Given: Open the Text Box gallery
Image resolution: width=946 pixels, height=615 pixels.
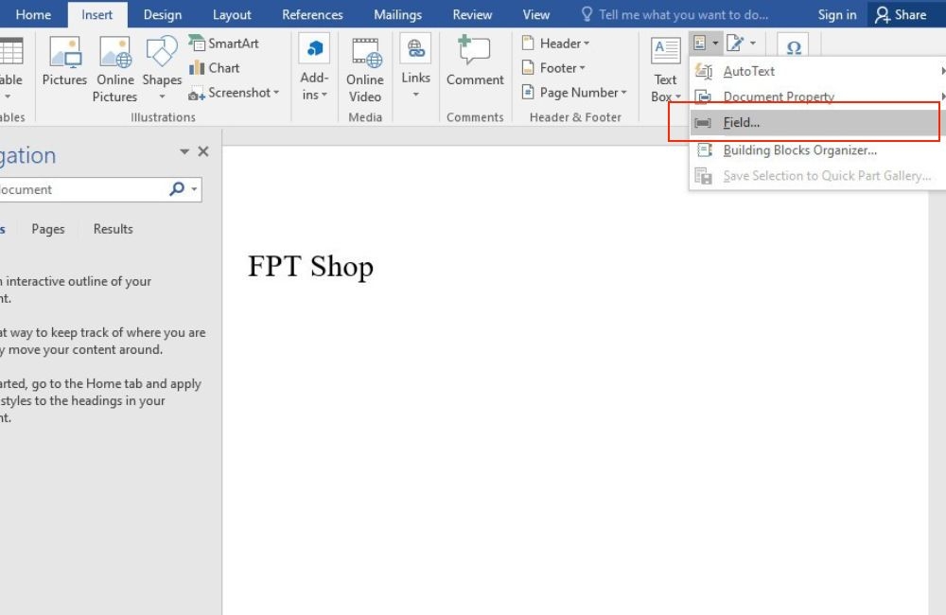Looking at the screenshot, I should point(665,69).
